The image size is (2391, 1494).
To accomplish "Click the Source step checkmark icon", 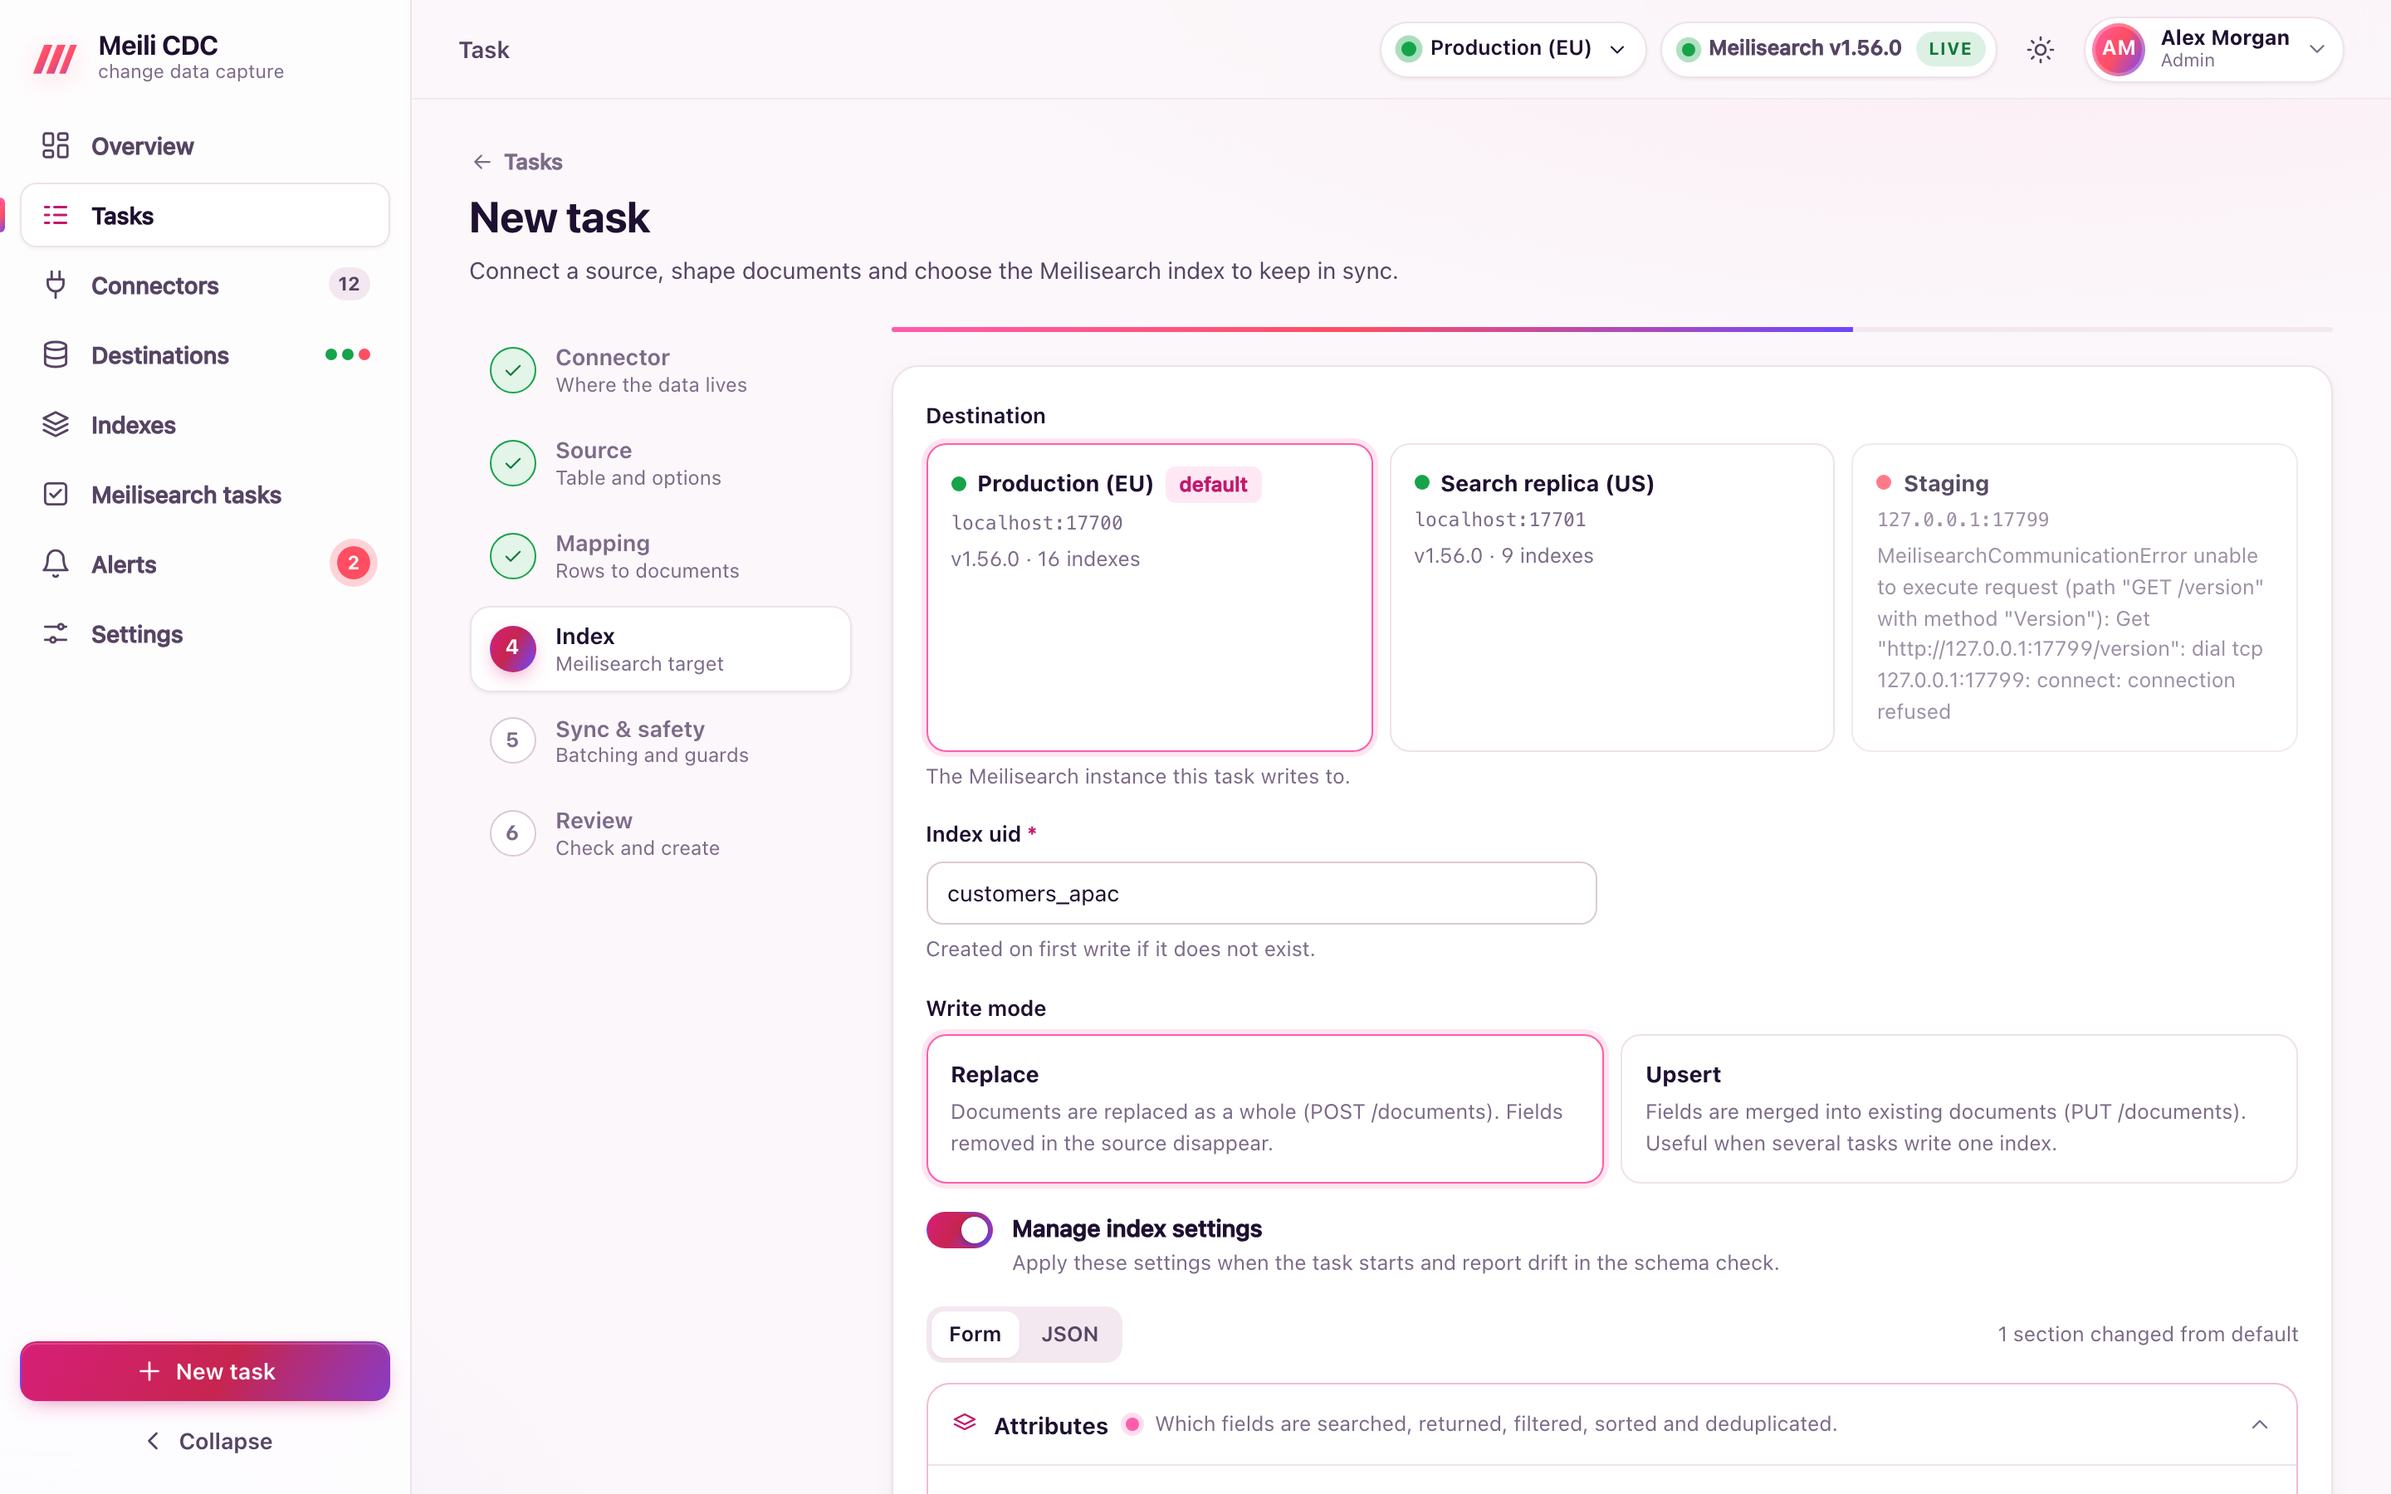I will click(513, 463).
